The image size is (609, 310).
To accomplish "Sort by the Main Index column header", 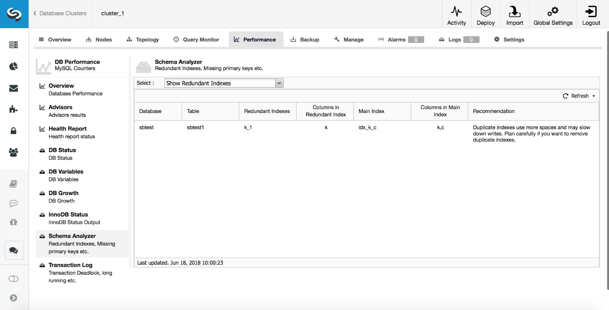I will pyautogui.click(x=382, y=111).
